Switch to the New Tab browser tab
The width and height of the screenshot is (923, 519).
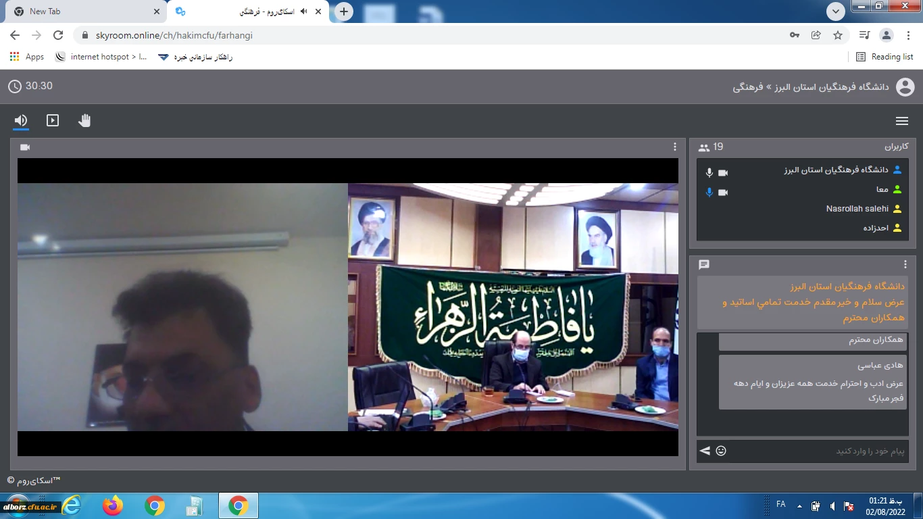click(81, 11)
